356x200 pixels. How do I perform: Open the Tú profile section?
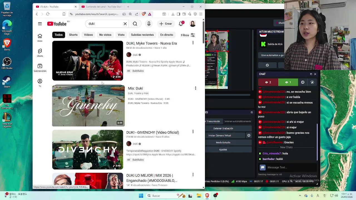40,83
